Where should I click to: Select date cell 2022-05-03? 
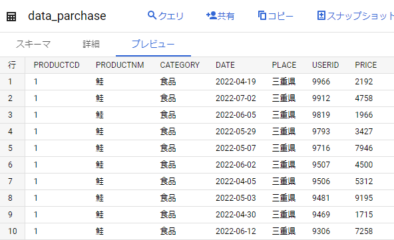point(236,198)
